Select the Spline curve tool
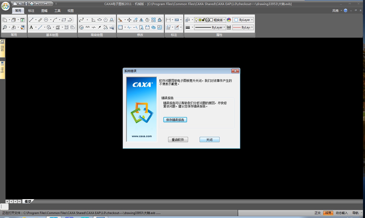The image size is (365, 218). pos(81,20)
